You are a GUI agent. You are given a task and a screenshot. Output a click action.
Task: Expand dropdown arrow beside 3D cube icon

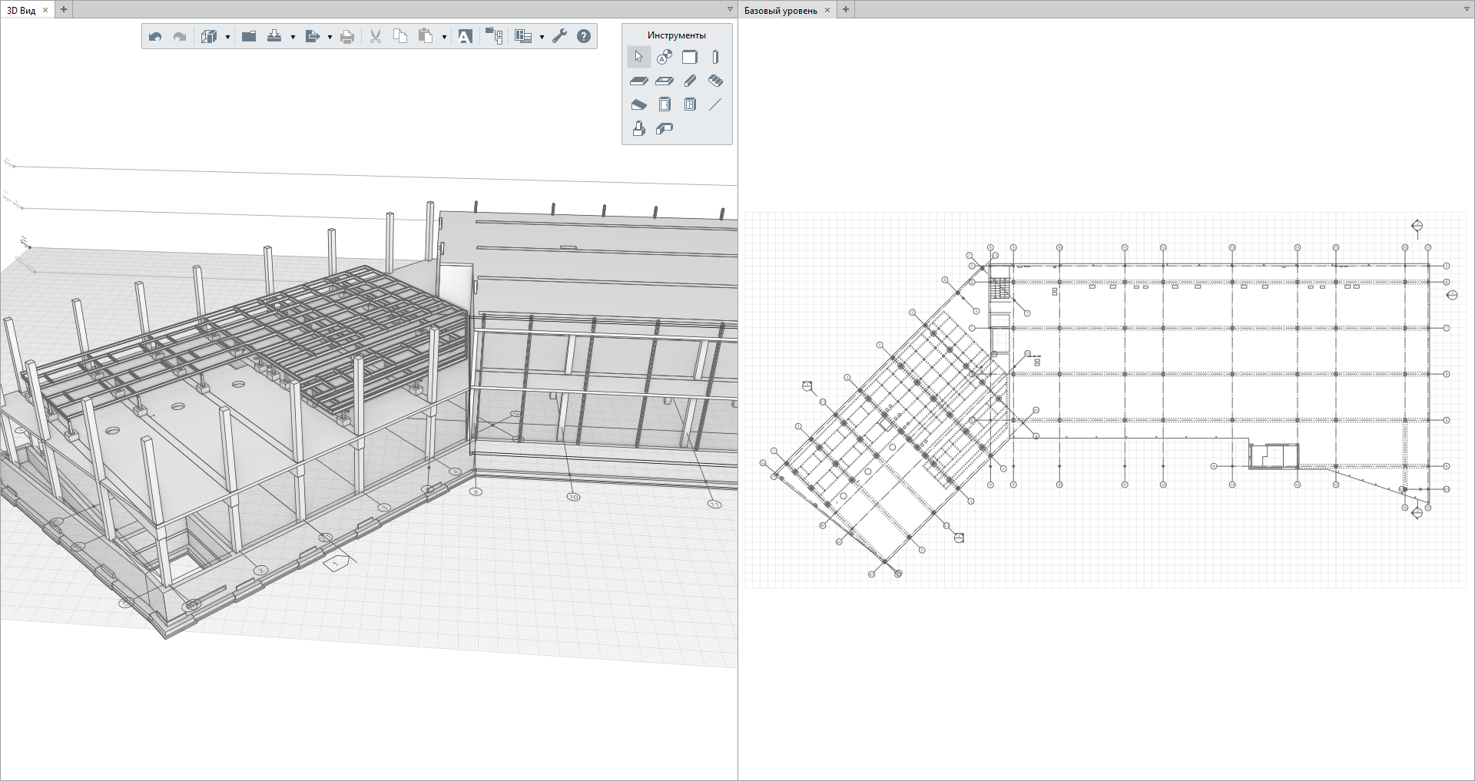click(x=227, y=37)
